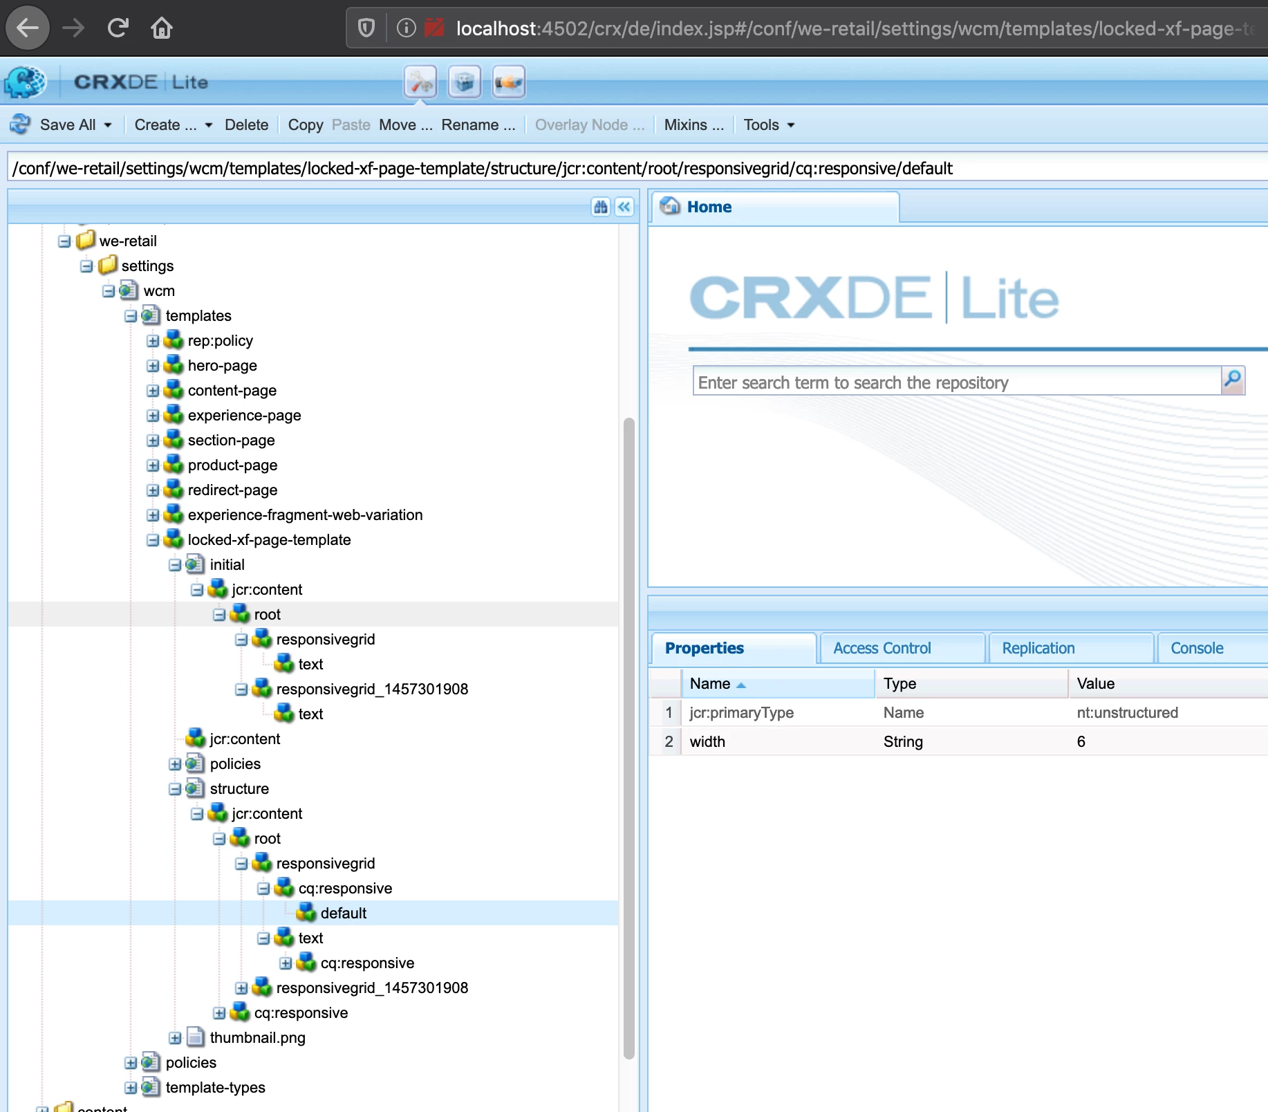Select the rep:policy node icon

[173, 340]
